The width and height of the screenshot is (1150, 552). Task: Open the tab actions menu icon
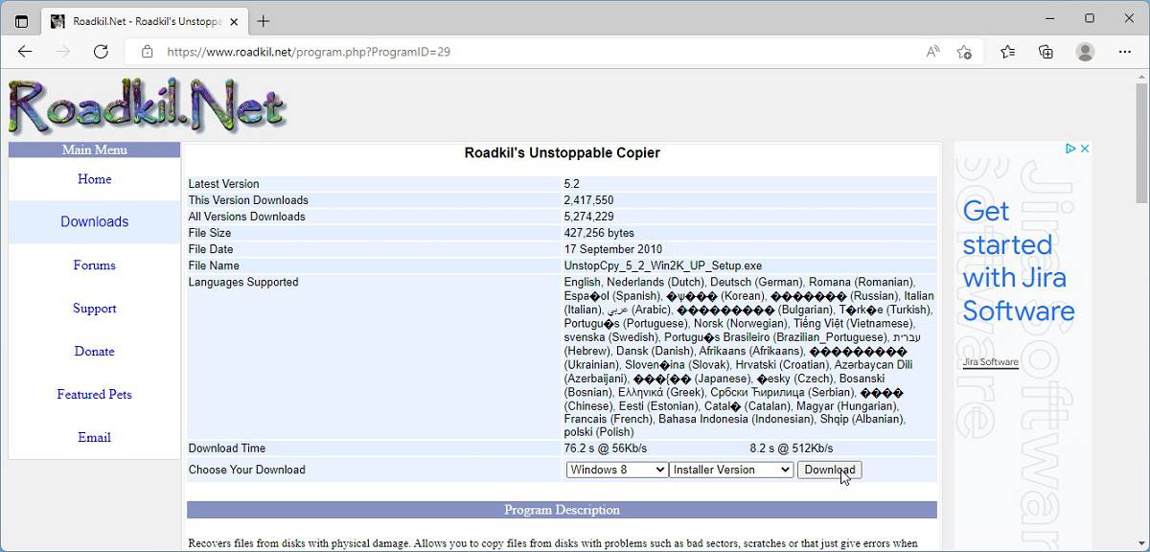22,21
